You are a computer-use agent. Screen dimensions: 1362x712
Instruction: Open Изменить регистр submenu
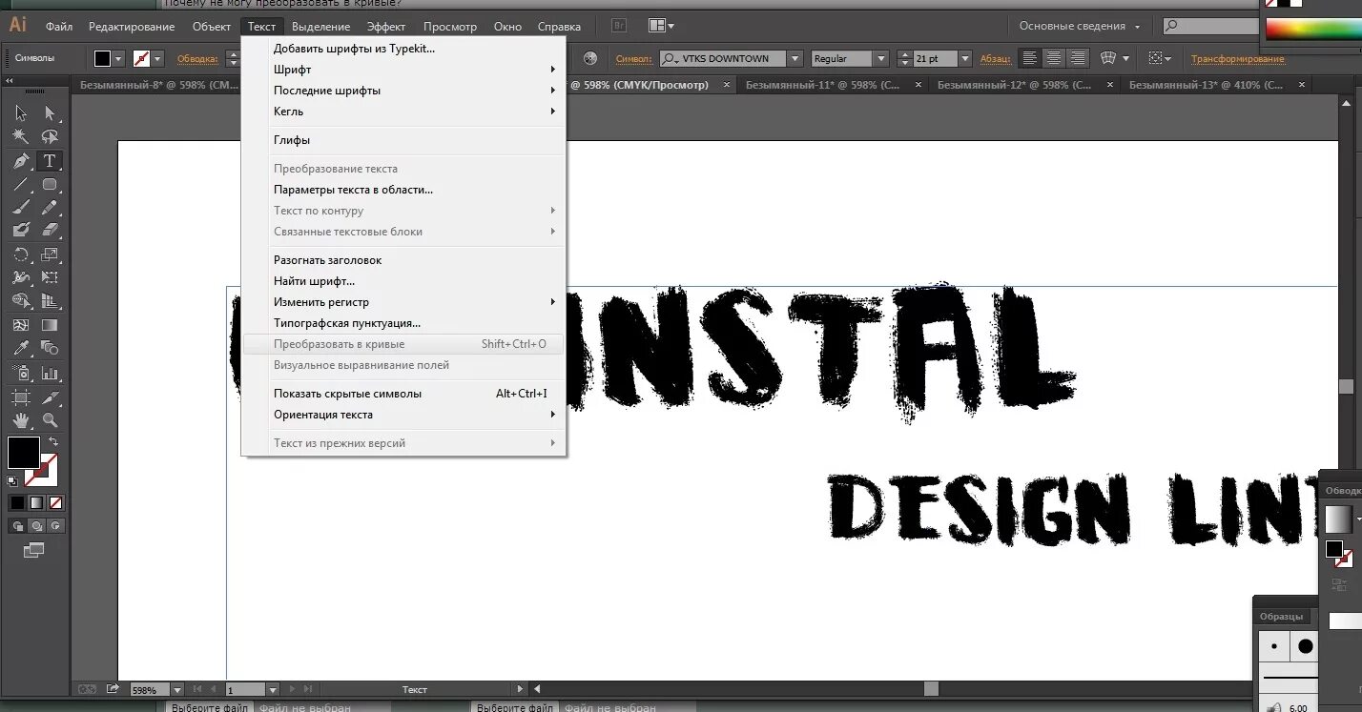pyautogui.click(x=403, y=302)
